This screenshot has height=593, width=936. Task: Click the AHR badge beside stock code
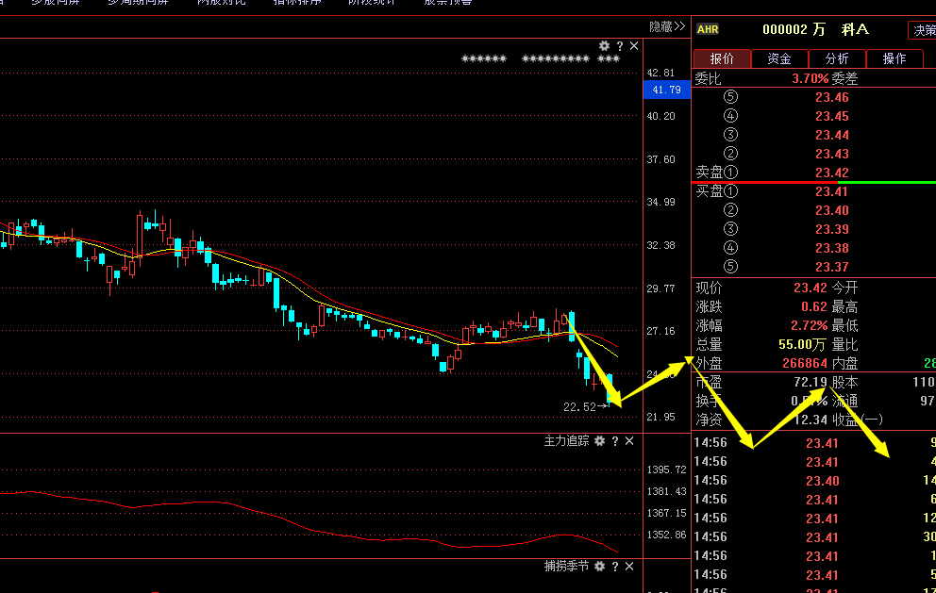pos(707,30)
